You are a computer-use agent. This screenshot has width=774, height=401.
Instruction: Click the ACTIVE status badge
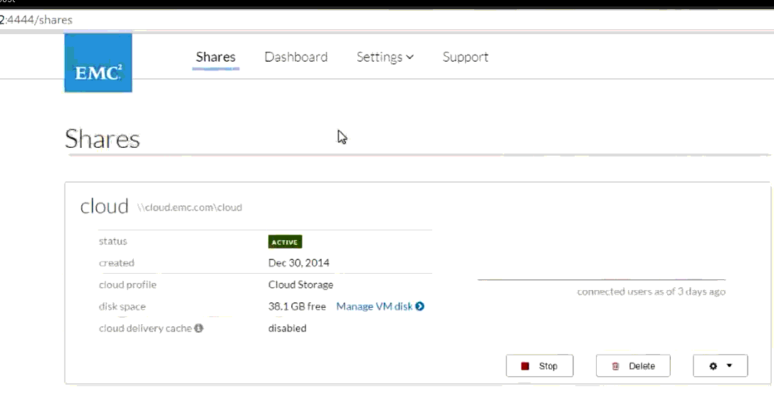tap(285, 242)
